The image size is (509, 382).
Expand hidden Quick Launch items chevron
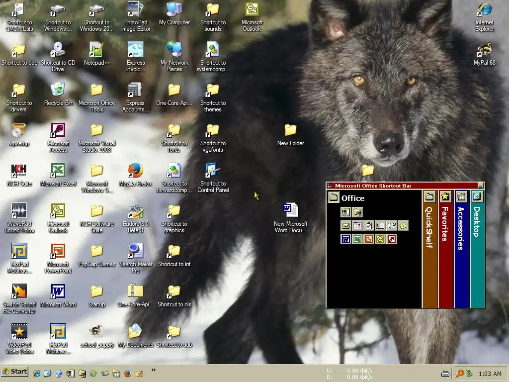(x=153, y=370)
